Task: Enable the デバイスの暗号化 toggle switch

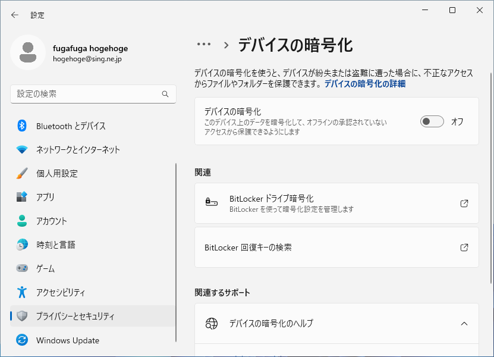Action: click(x=432, y=121)
